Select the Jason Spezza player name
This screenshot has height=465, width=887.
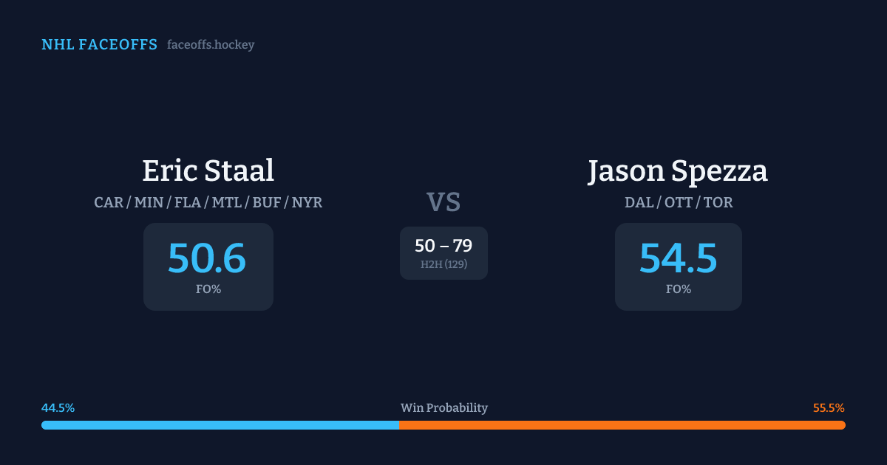(678, 170)
